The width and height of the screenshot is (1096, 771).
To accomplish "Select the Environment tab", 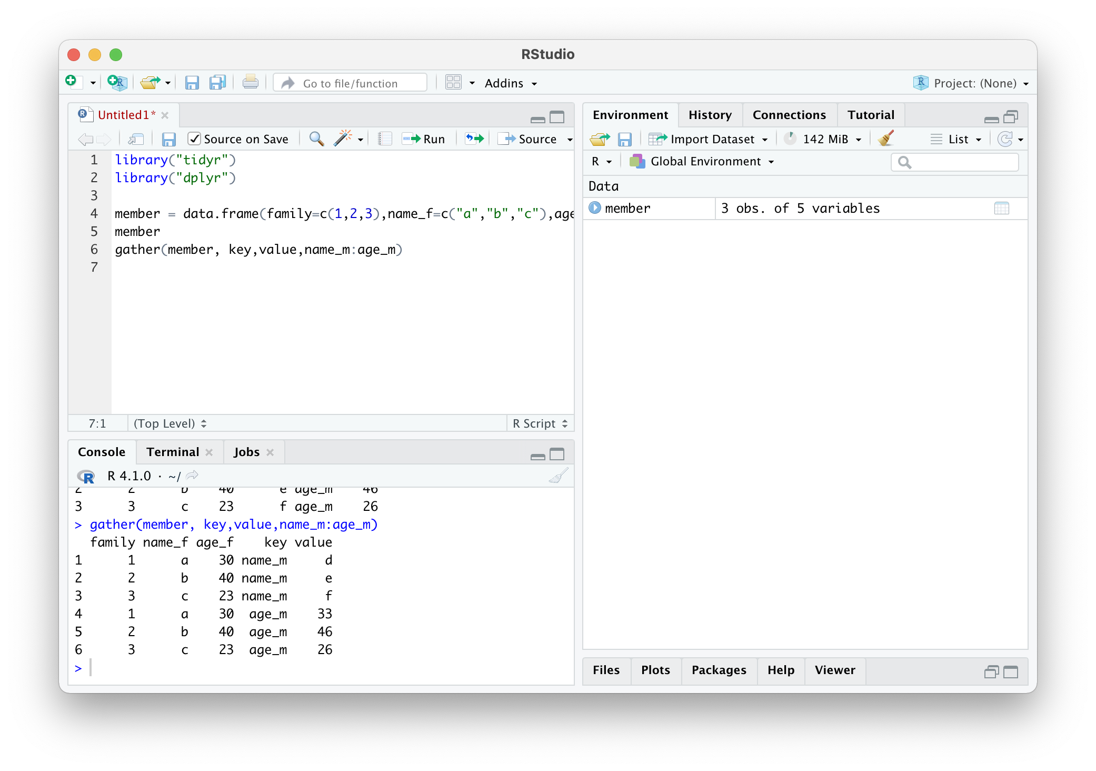I will point(630,115).
